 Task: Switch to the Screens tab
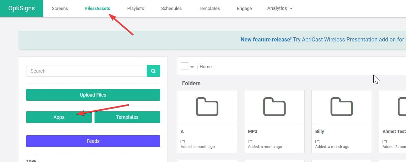[x=60, y=8]
